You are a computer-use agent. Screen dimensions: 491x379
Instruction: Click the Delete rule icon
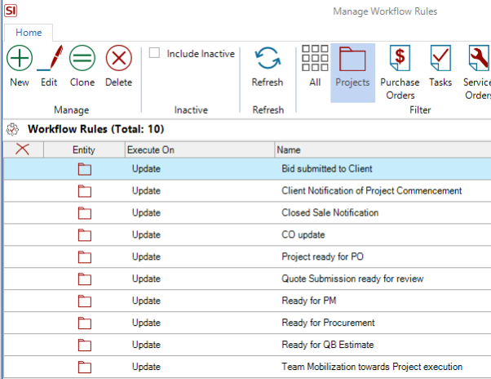click(118, 60)
